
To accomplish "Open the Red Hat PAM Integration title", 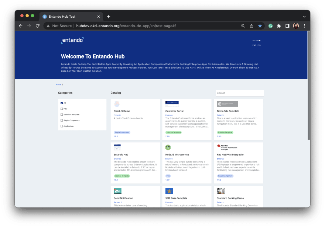I will [x=230, y=155].
